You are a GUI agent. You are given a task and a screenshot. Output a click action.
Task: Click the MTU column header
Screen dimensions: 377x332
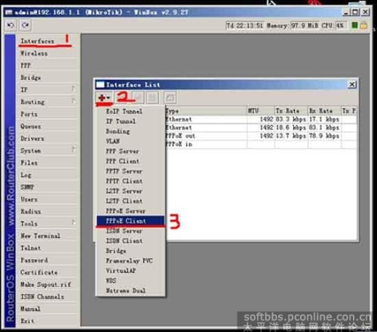(261, 111)
